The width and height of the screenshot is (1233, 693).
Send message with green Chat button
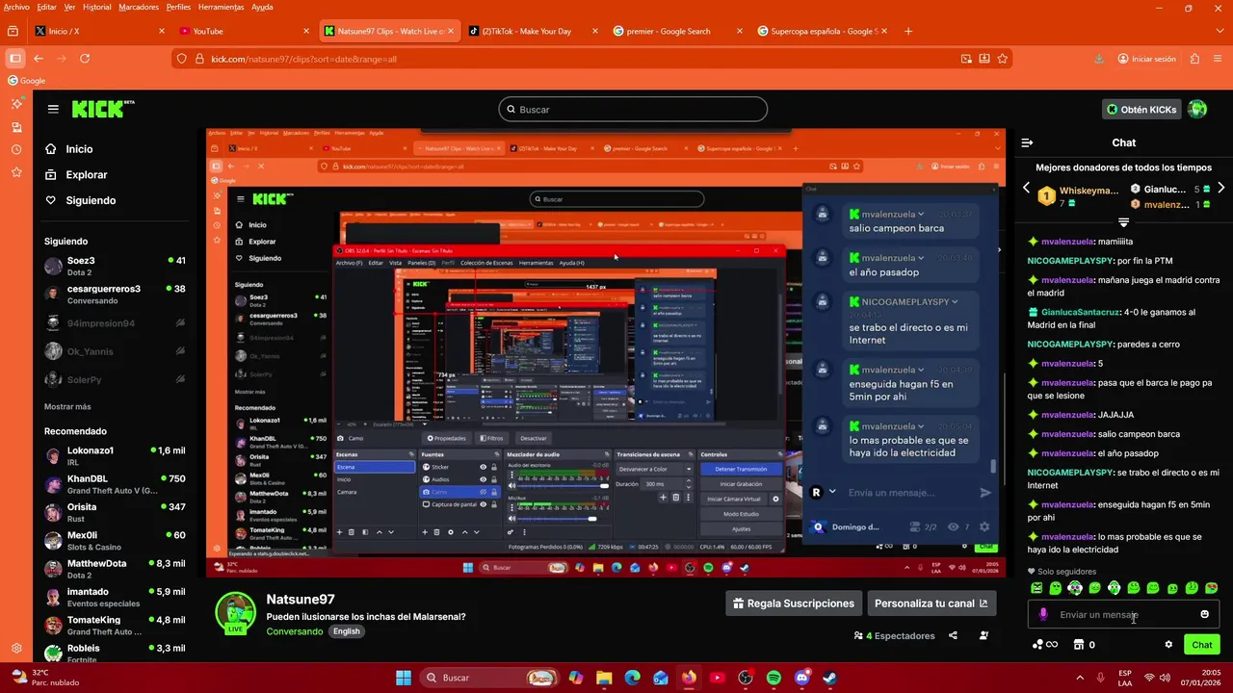(1202, 645)
